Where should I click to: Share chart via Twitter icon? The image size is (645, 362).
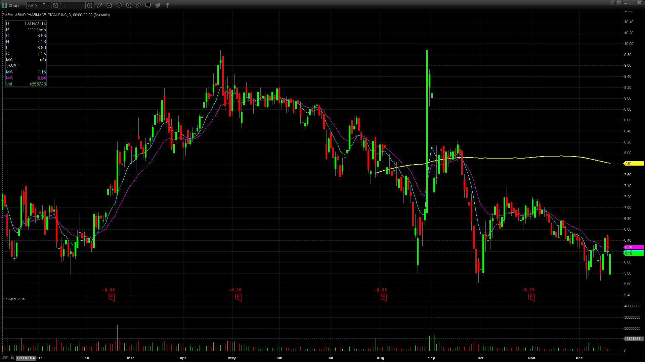pos(158,5)
